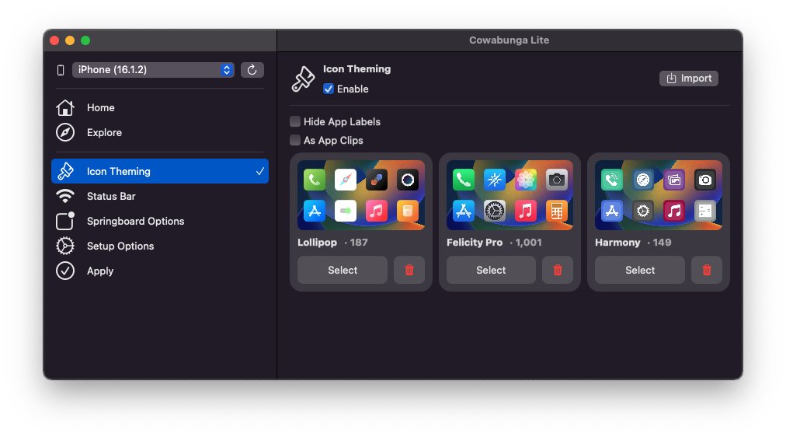Click the iPhone device icon beside dropdown
Screen dimensions: 786x437
pyautogui.click(x=61, y=70)
